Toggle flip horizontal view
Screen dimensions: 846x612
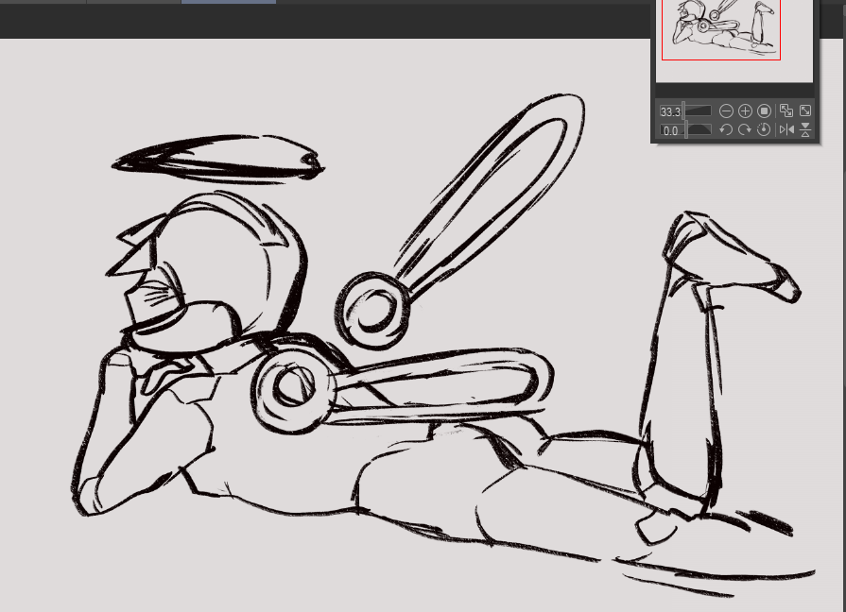pos(786,129)
